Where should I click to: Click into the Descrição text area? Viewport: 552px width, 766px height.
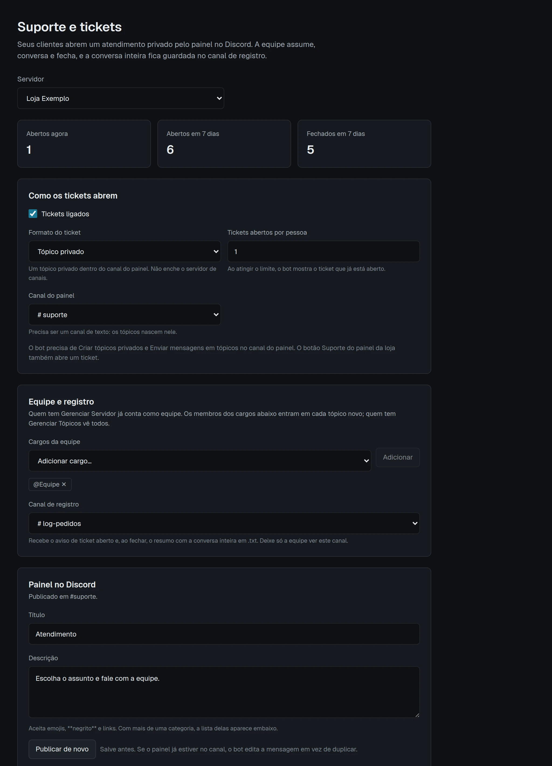[x=224, y=692]
